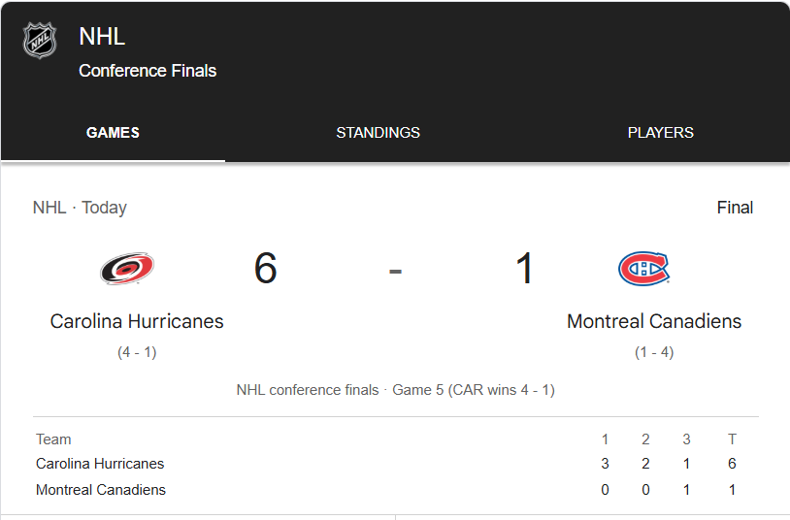This screenshot has height=520, width=790.
Task: Open the Players tab
Action: tap(661, 133)
